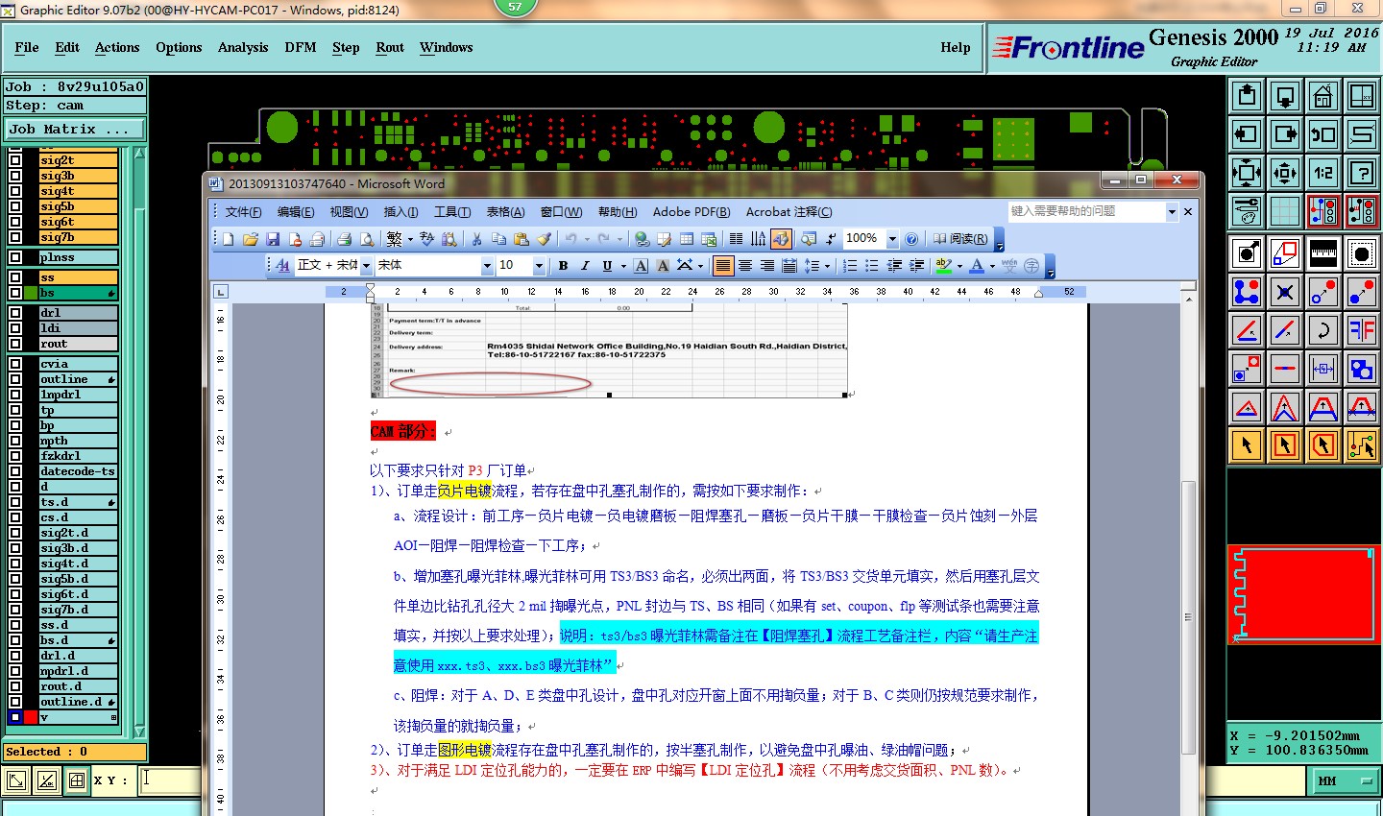This screenshot has width=1383, height=816.
Task: Click the zoom in arrows icon
Action: click(x=1285, y=174)
